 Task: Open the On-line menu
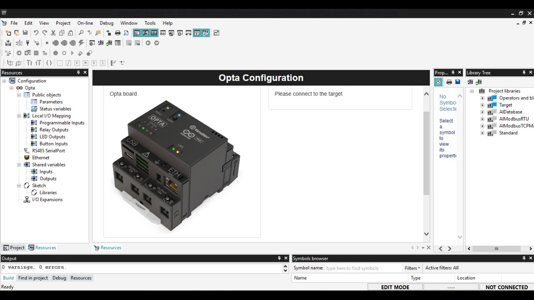pyautogui.click(x=85, y=23)
